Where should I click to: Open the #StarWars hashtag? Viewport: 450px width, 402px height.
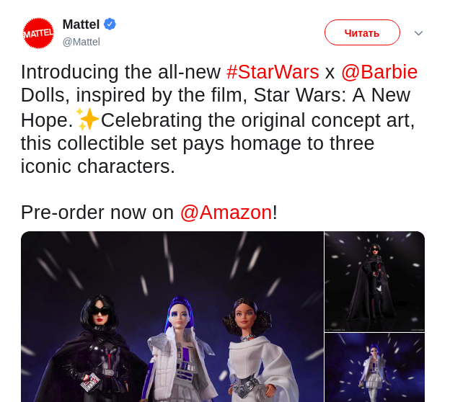(273, 72)
